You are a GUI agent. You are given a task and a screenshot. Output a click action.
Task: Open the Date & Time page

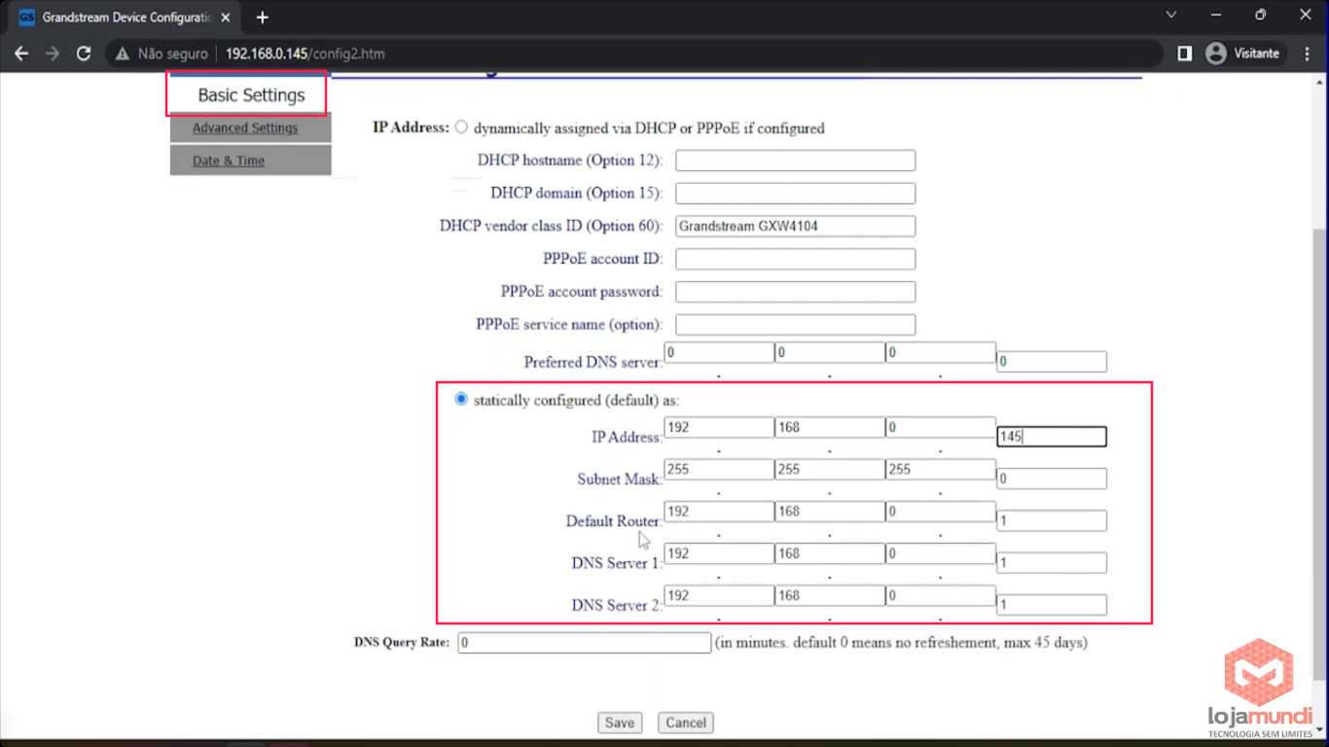pyautogui.click(x=229, y=160)
